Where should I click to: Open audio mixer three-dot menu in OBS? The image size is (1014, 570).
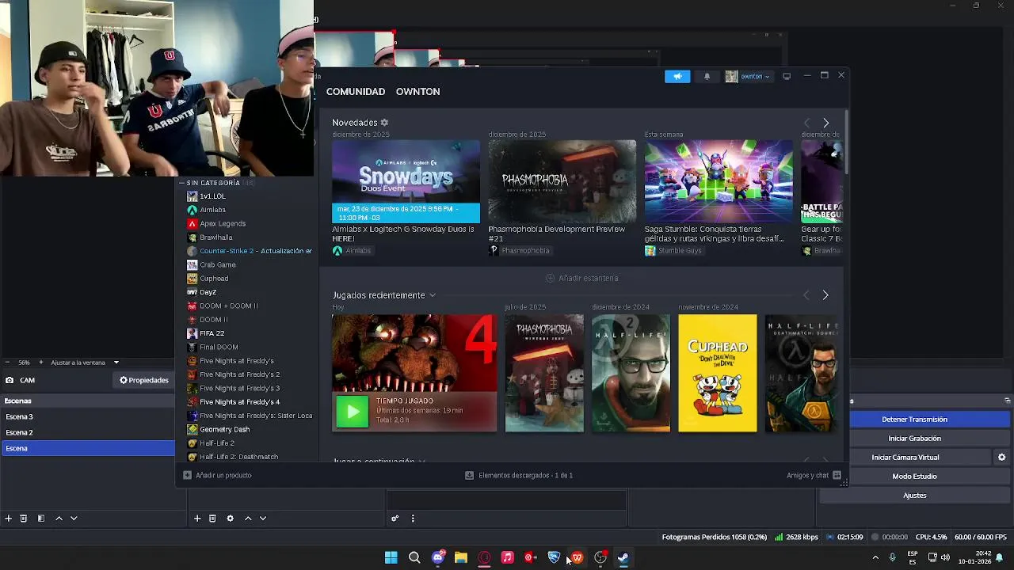pos(413,519)
